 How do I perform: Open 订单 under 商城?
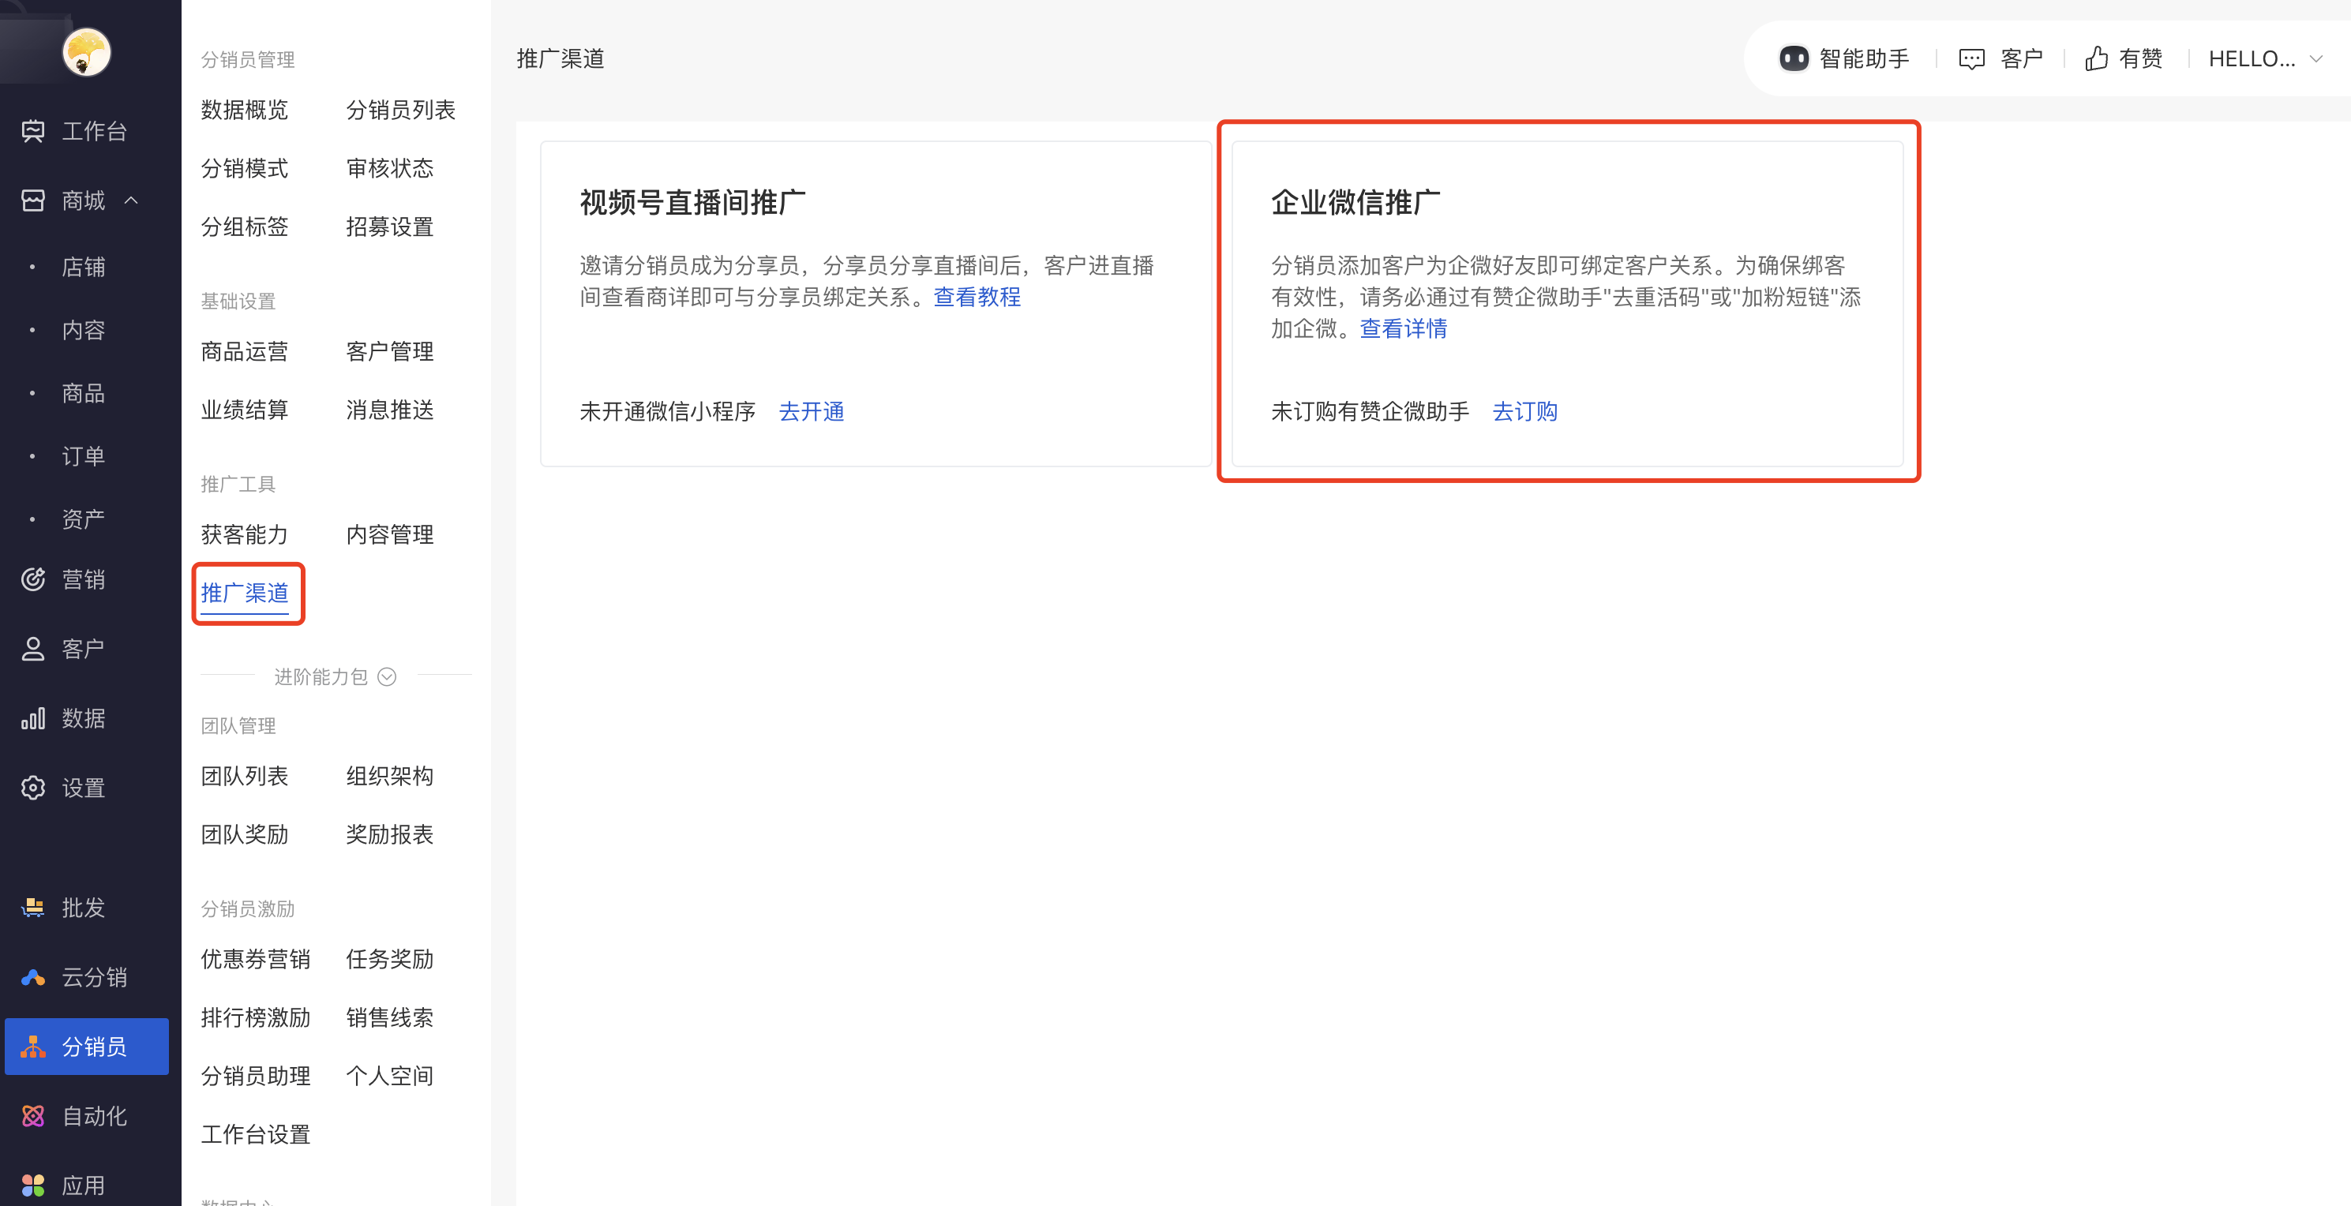(x=83, y=456)
